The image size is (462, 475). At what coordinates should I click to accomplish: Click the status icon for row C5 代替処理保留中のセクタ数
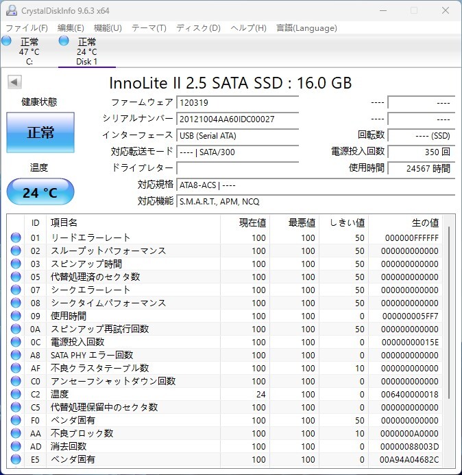[16, 407]
